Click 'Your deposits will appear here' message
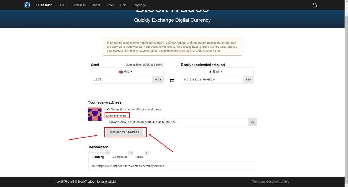 click(128, 166)
